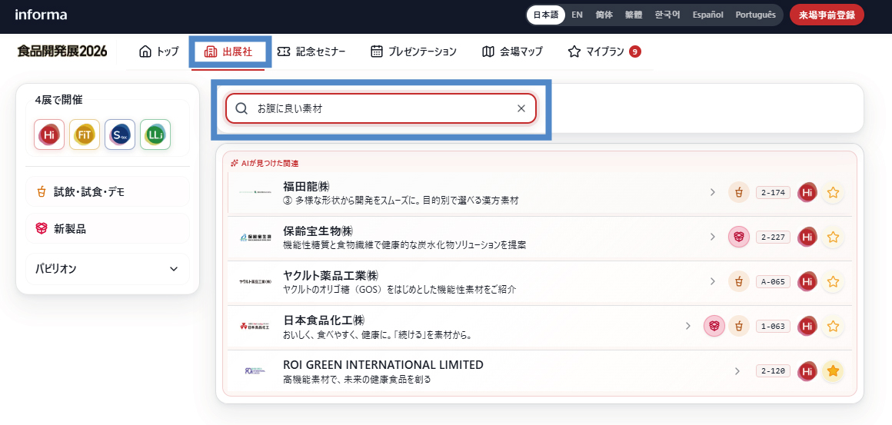Image resolution: width=892 pixels, height=425 pixels.
Task: Expand ヤクルト薬品工業㈱ row chevron
Action: 712,281
